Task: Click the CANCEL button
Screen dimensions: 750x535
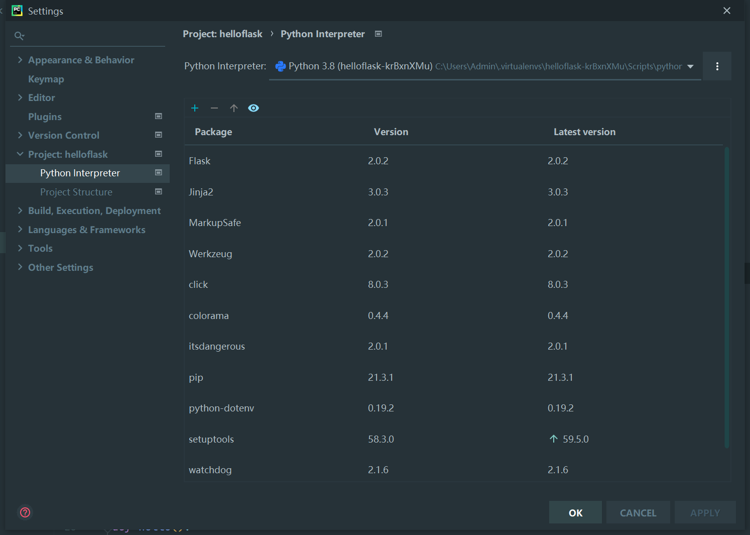Action: (x=638, y=512)
